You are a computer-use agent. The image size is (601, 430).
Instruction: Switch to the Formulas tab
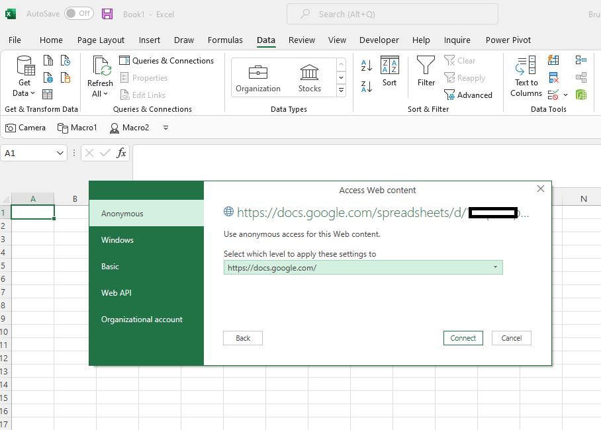pos(225,40)
